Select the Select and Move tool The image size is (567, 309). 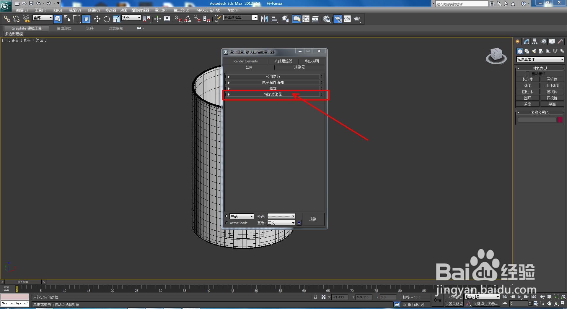click(x=97, y=19)
